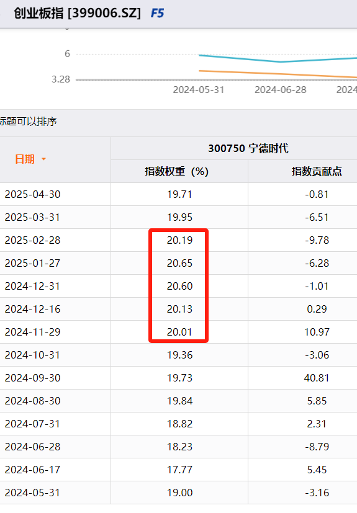
Task: Click weight value 19.73
Action: 179,378
